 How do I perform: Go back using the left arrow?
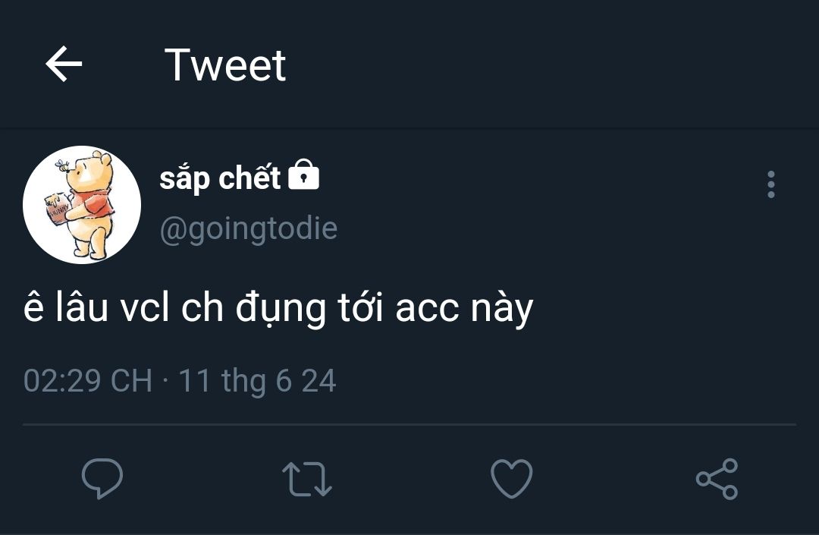click(x=64, y=64)
